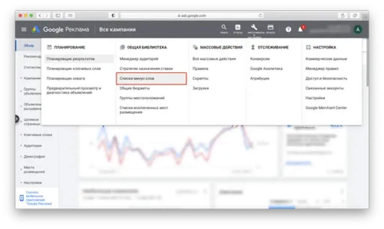Open the Safari share button
Screen dimensions: 384x229
[x=343, y=15]
